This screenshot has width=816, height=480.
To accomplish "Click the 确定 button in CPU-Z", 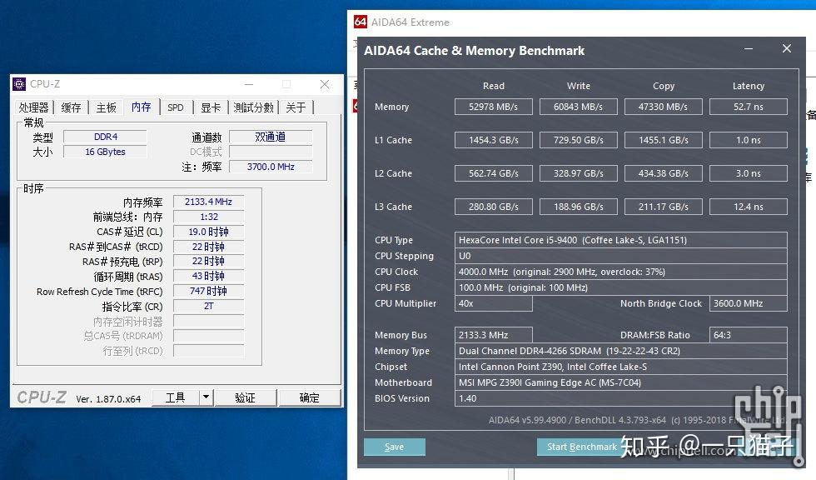I will (310, 397).
